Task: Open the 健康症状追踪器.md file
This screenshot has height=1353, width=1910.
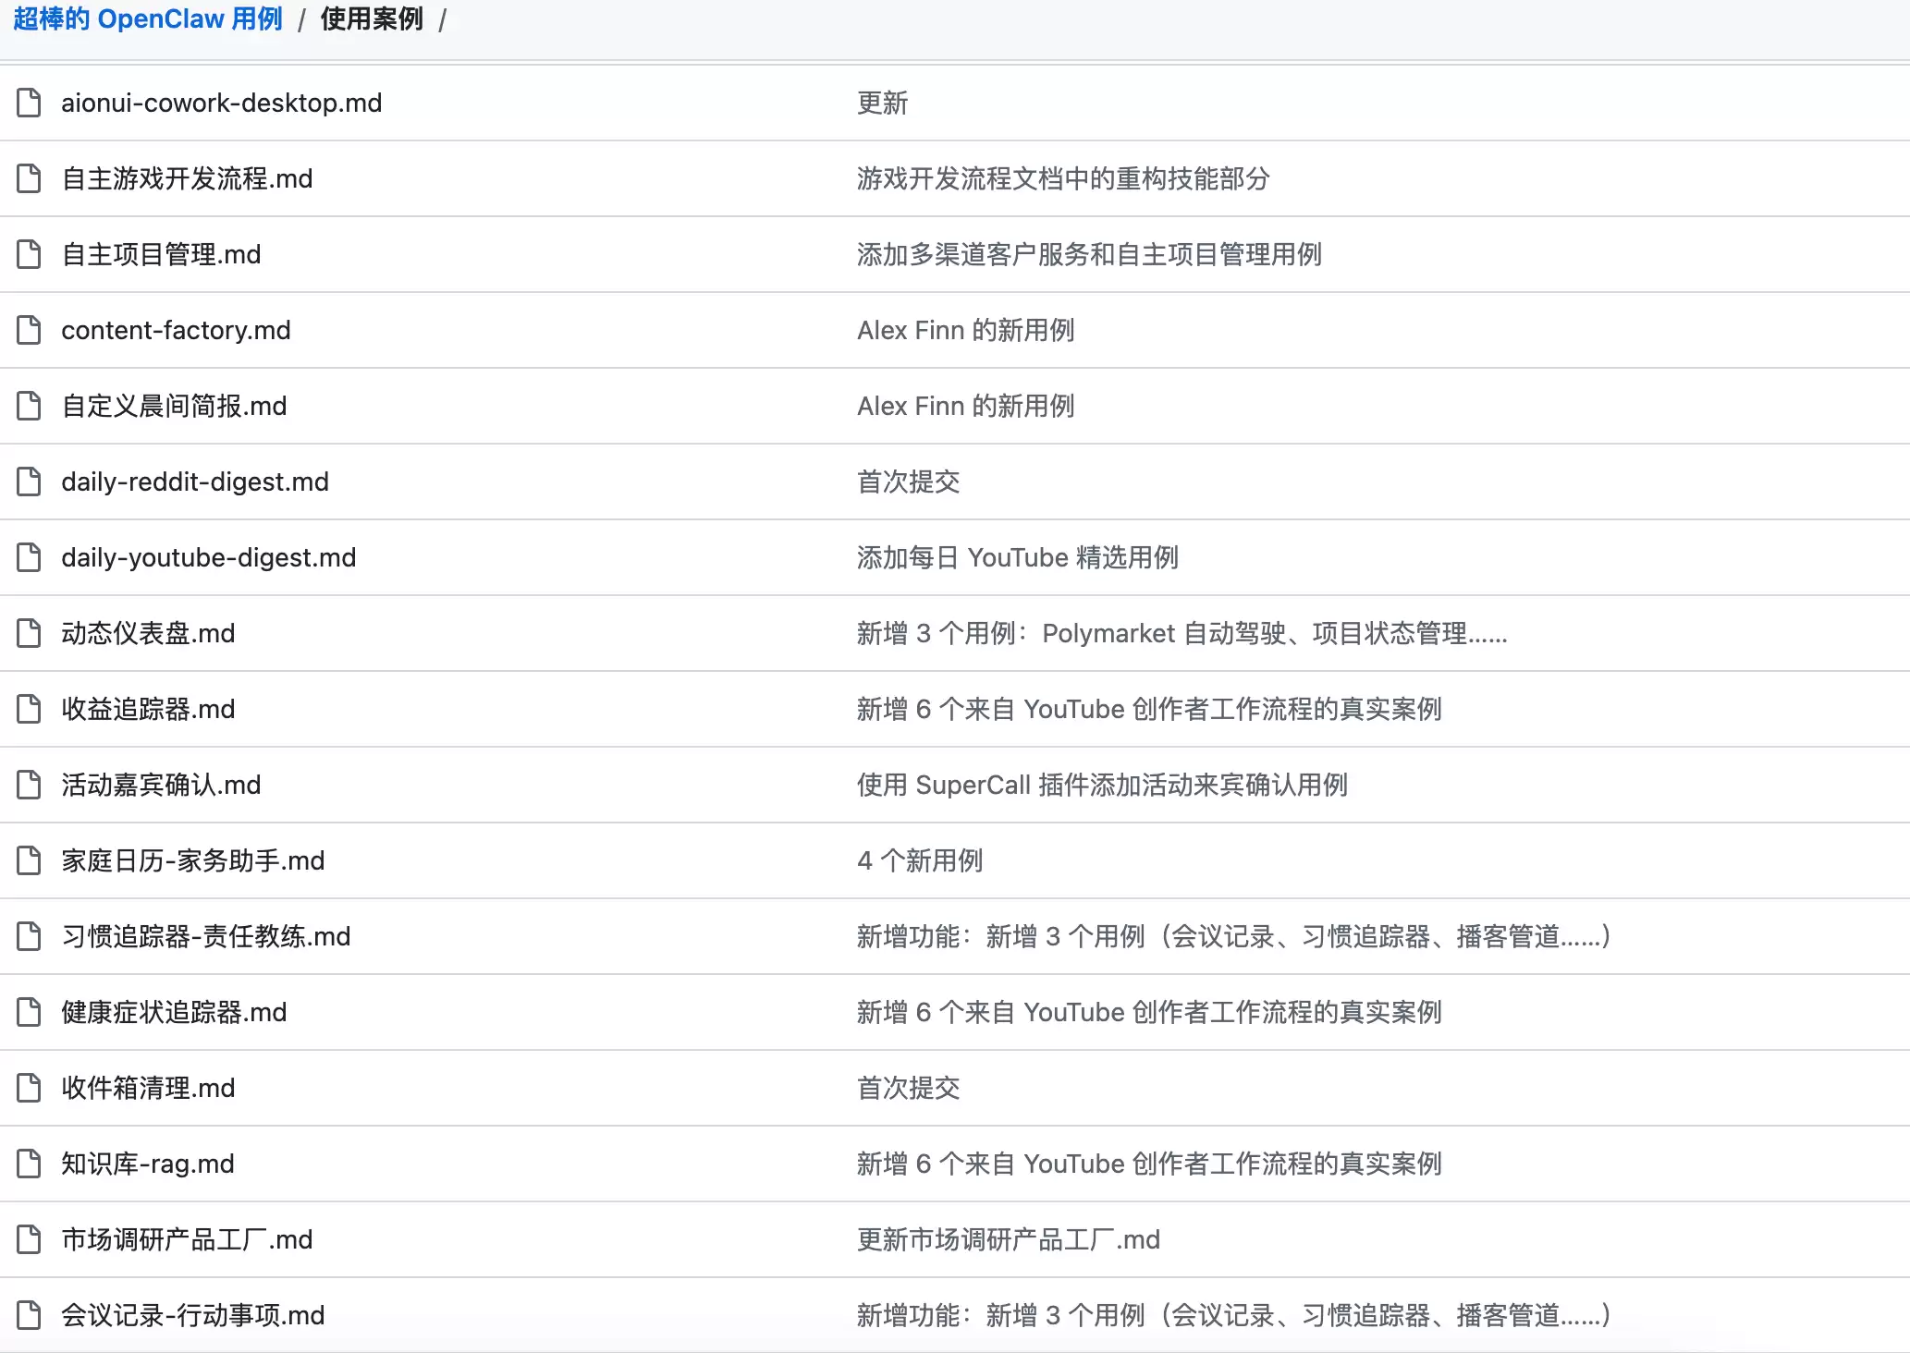Action: click(174, 1012)
